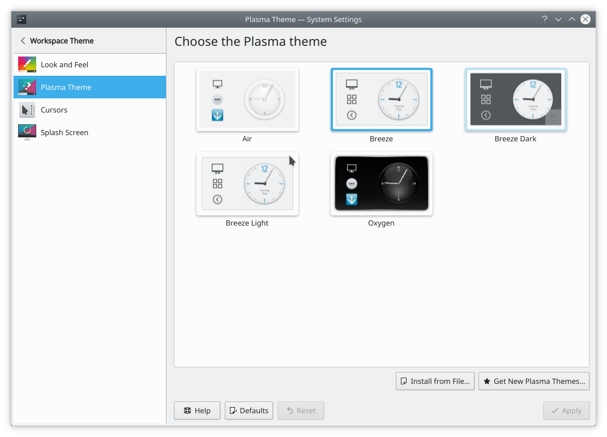The height and width of the screenshot is (437, 607).
Task: Click the Oxygen theme label
Action: tap(381, 223)
